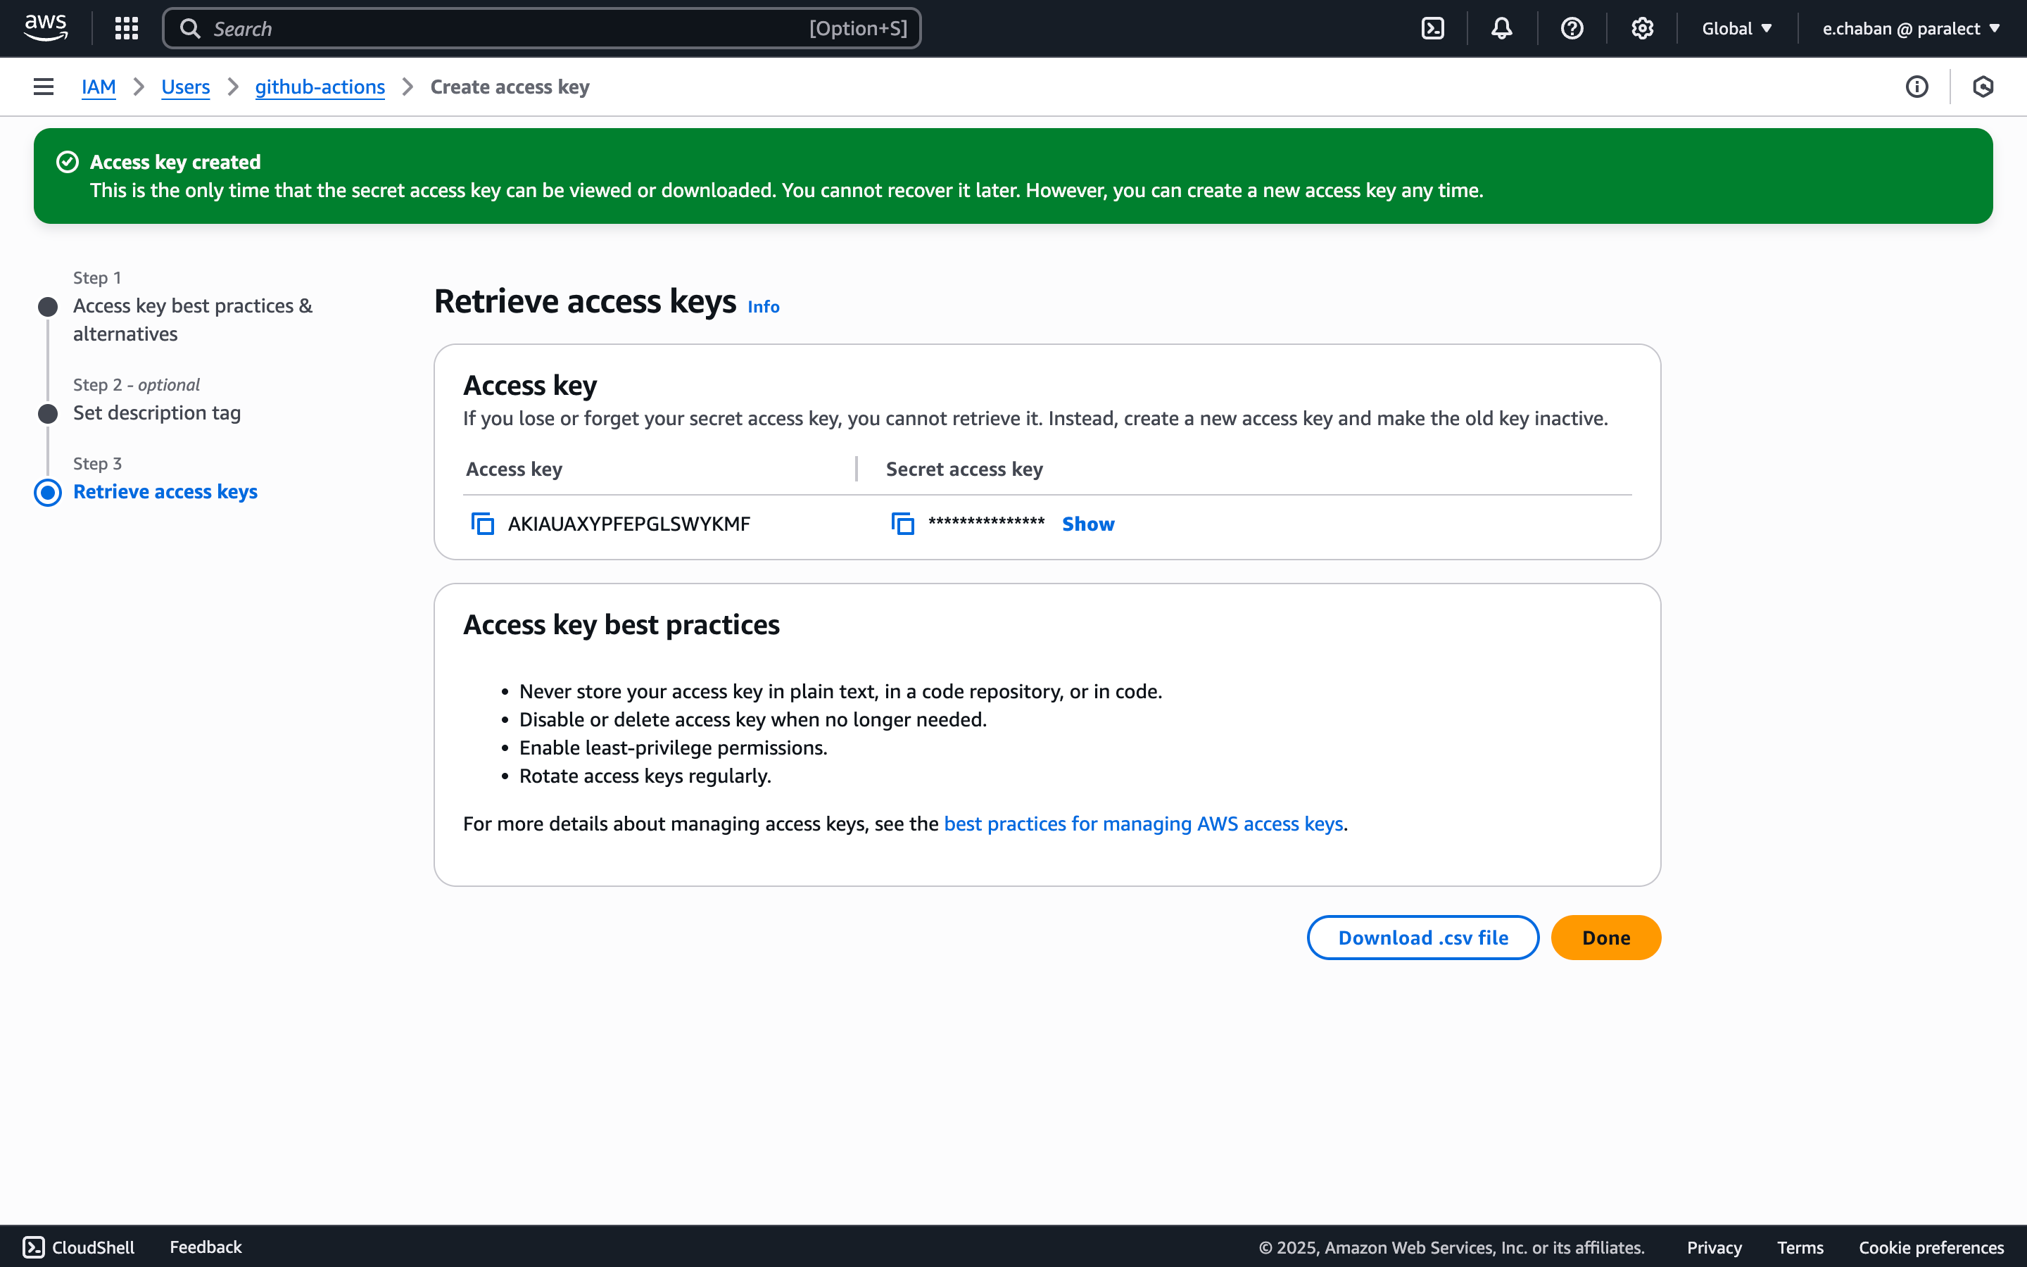Navigate to the github-actions breadcrumb
Viewport: 2027px width, 1267px height.
tap(319, 87)
